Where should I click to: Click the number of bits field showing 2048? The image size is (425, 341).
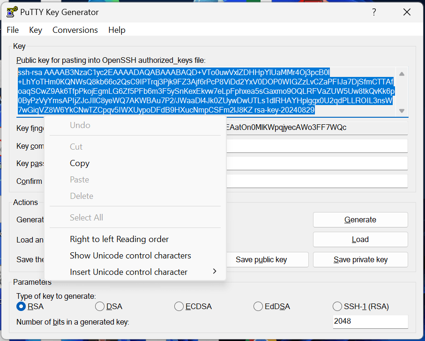click(x=370, y=321)
